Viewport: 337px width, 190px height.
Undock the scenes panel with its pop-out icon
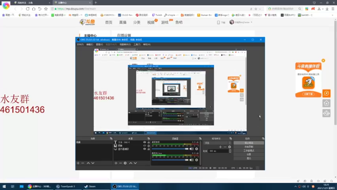[x=111, y=138]
